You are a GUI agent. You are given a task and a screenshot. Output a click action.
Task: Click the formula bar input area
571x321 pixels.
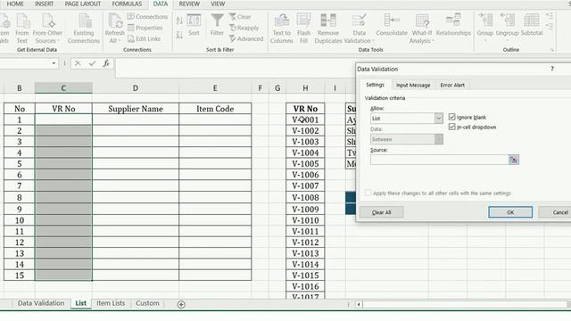(235, 68)
